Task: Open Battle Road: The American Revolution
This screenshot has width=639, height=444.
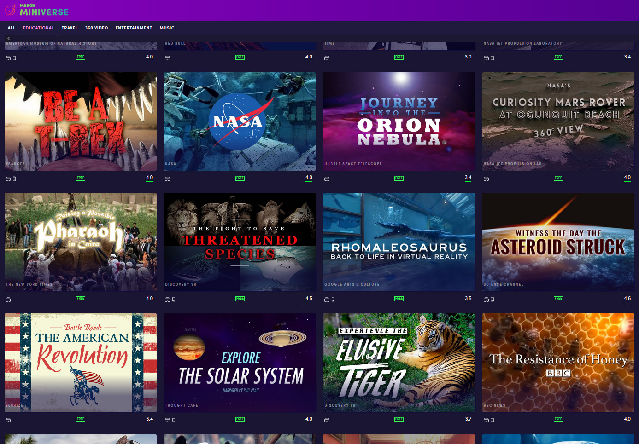Action: coord(81,363)
